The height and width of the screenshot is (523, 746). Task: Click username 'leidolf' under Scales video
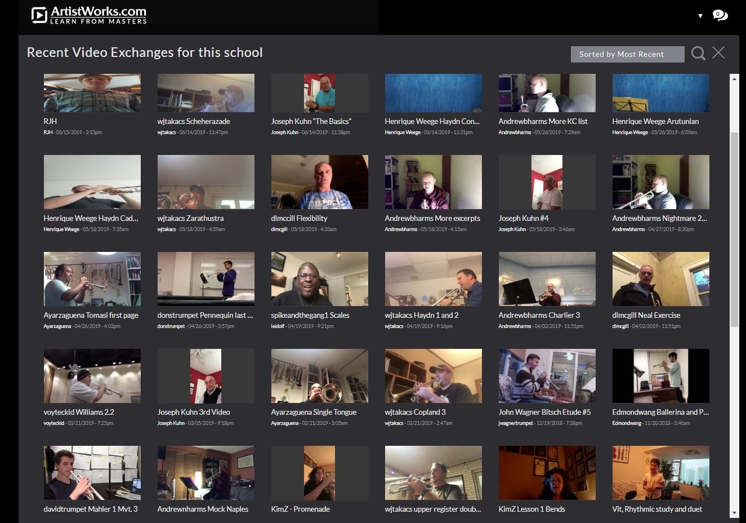[278, 326]
